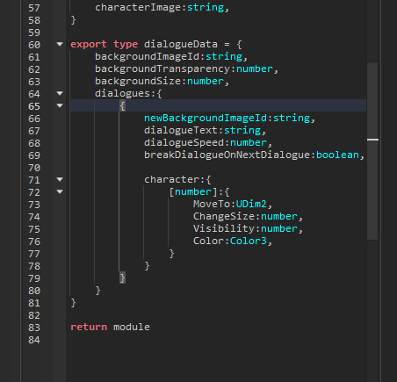397x382 pixels.
Task: Place cursor on 'export' keyword
Action: (x=89, y=44)
